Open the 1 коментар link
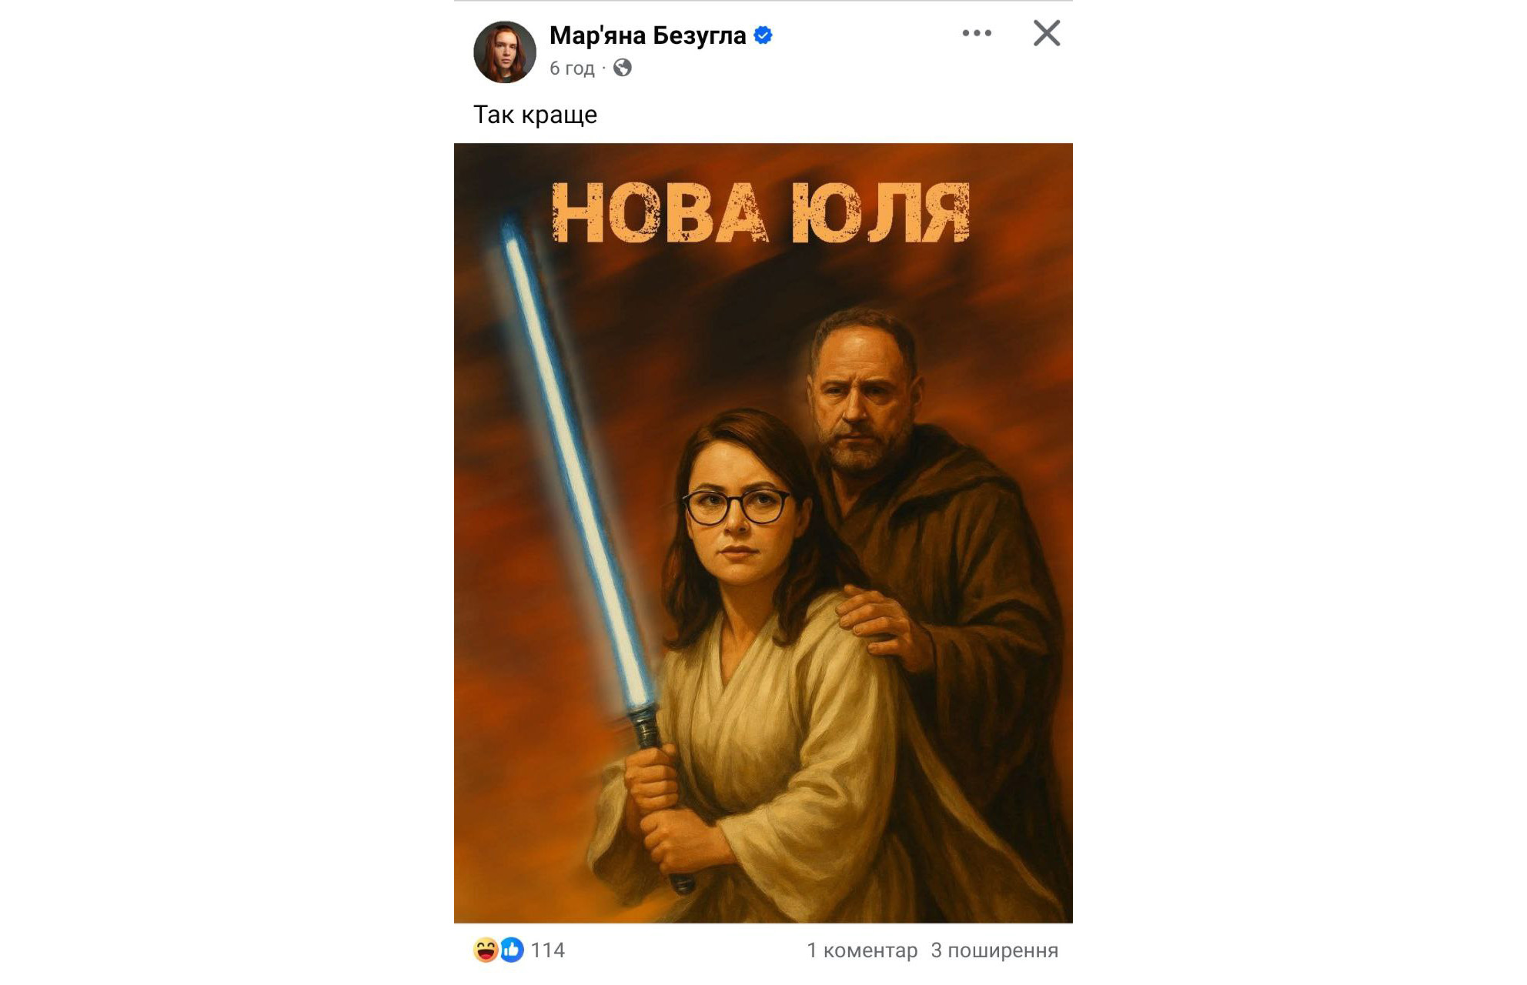 coord(862,950)
